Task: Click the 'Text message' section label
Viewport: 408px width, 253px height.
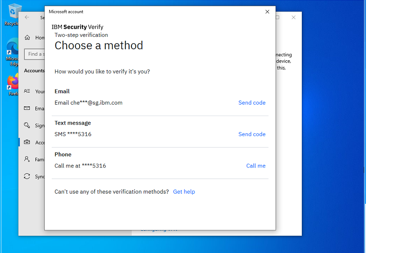Action: [73, 123]
